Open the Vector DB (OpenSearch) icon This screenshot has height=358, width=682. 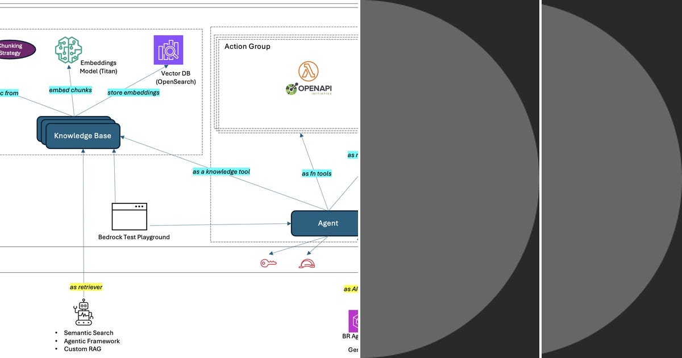(x=168, y=50)
